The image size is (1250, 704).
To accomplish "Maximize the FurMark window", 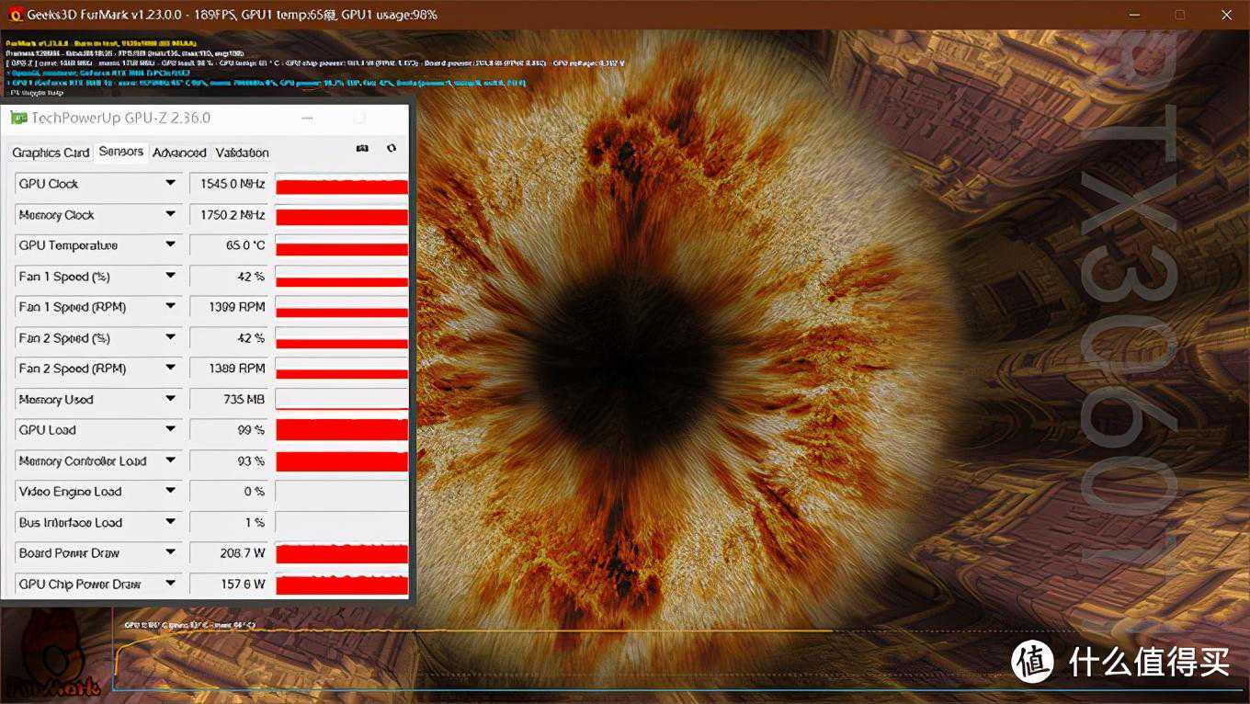I will click(1179, 15).
